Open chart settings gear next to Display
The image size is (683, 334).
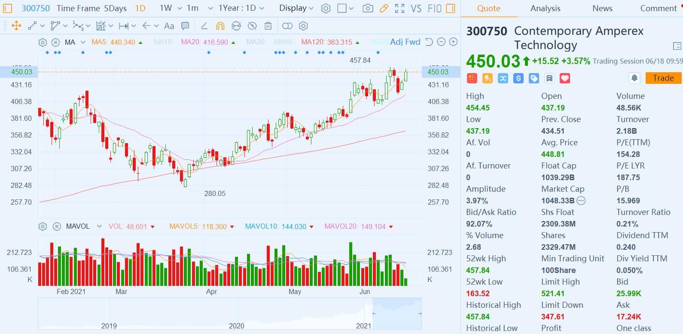pyautogui.click(x=326, y=8)
